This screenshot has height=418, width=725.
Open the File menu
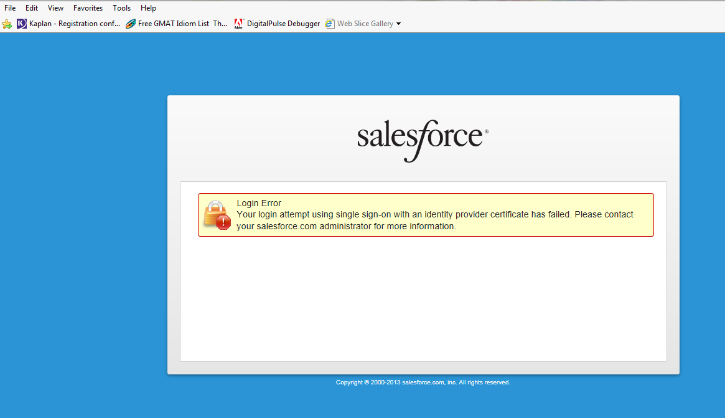10,8
